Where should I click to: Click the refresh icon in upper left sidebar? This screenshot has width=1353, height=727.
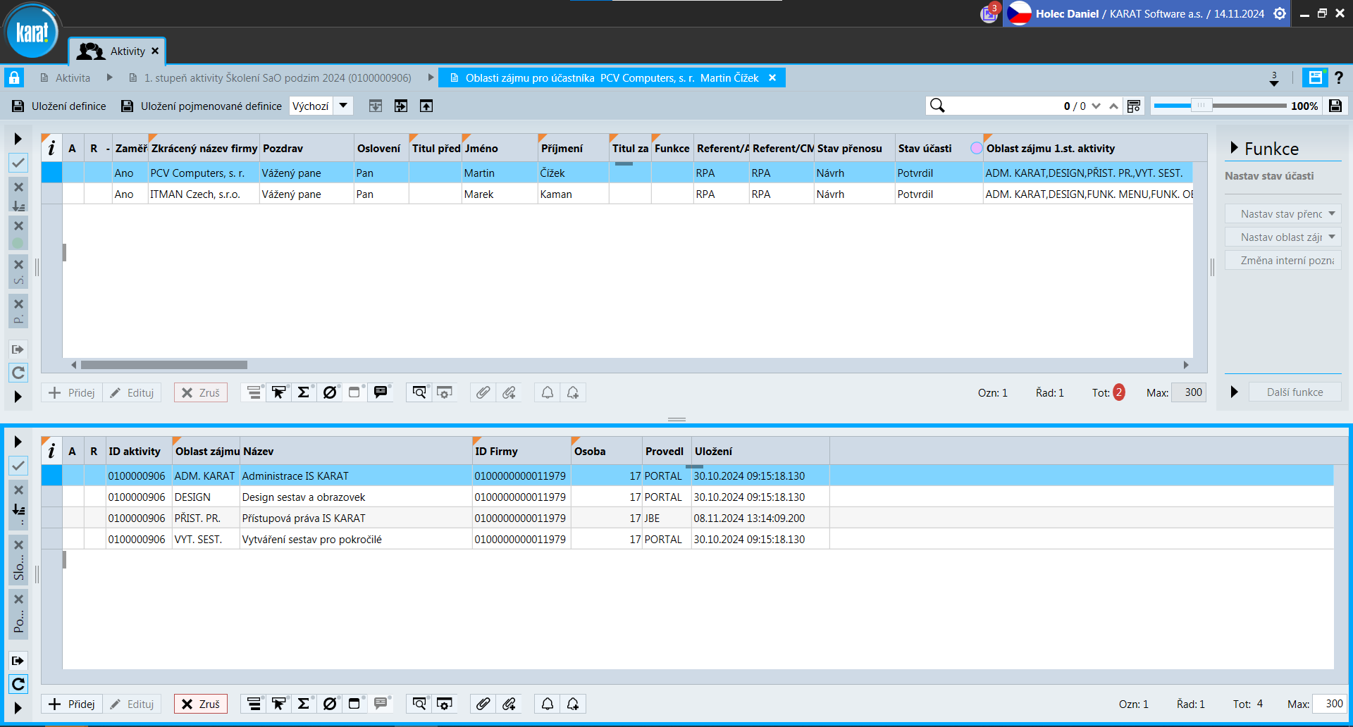18,373
